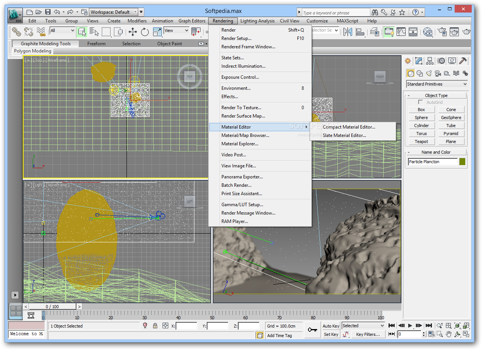Open the Utilities hammer tab icon
Image resolution: width=482 pixels, height=350 pixels.
coord(463,61)
